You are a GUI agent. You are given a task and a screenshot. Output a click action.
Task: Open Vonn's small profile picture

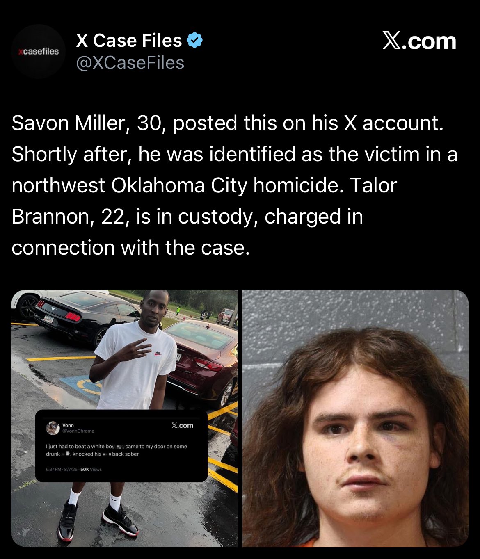[x=53, y=428]
